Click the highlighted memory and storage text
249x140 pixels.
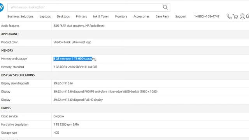point(74,59)
